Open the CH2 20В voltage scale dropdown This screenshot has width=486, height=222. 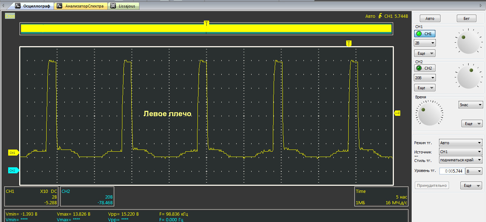tap(425, 77)
